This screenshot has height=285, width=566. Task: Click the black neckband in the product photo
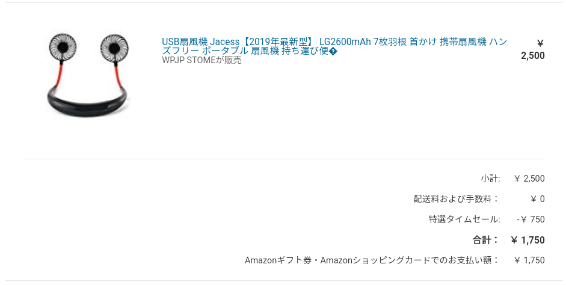(88, 103)
